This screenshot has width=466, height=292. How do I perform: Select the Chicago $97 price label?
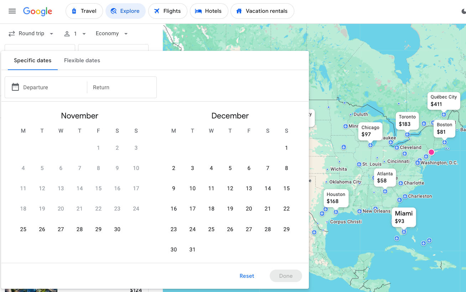[x=371, y=131]
